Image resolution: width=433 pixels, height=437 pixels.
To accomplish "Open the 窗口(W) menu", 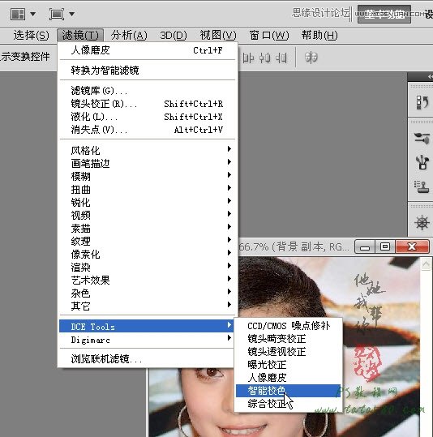I will (x=269, y=35).
